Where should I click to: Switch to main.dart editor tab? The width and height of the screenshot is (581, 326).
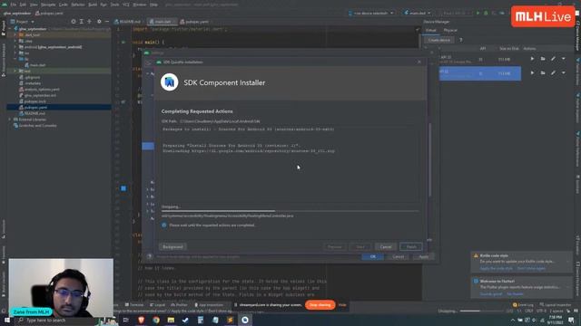[x=162, y=22]
